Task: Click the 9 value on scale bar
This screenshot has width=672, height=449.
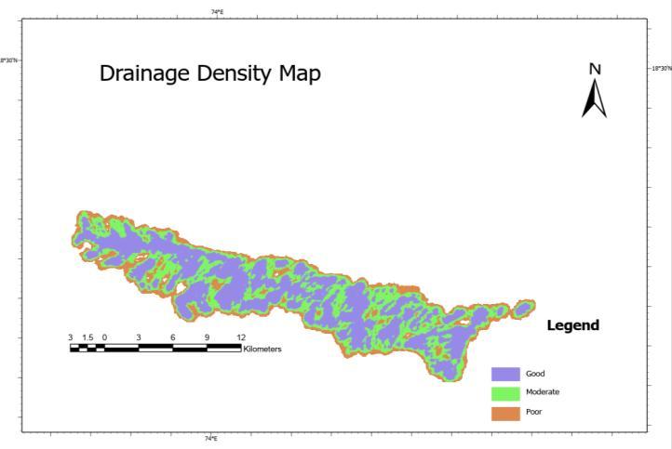Action: click(207, 337)
